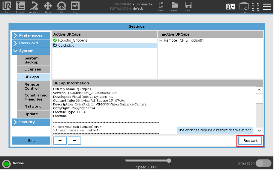Open Update settings
The height and width of the screenshot is (170, 274).
(x=34, y=114)
